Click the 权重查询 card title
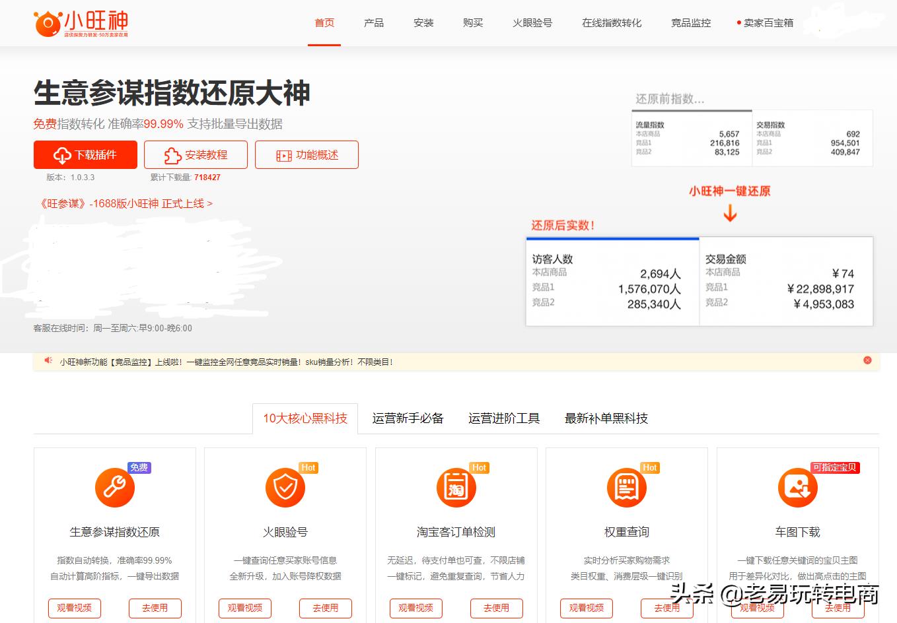 [x=627, y=532]
